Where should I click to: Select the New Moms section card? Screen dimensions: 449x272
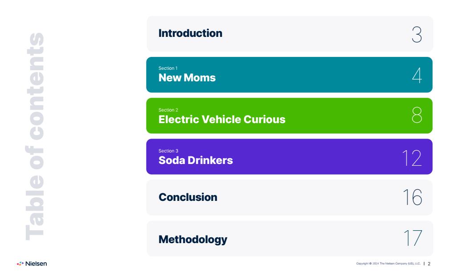pyautogui.click(x=289, y=75)
